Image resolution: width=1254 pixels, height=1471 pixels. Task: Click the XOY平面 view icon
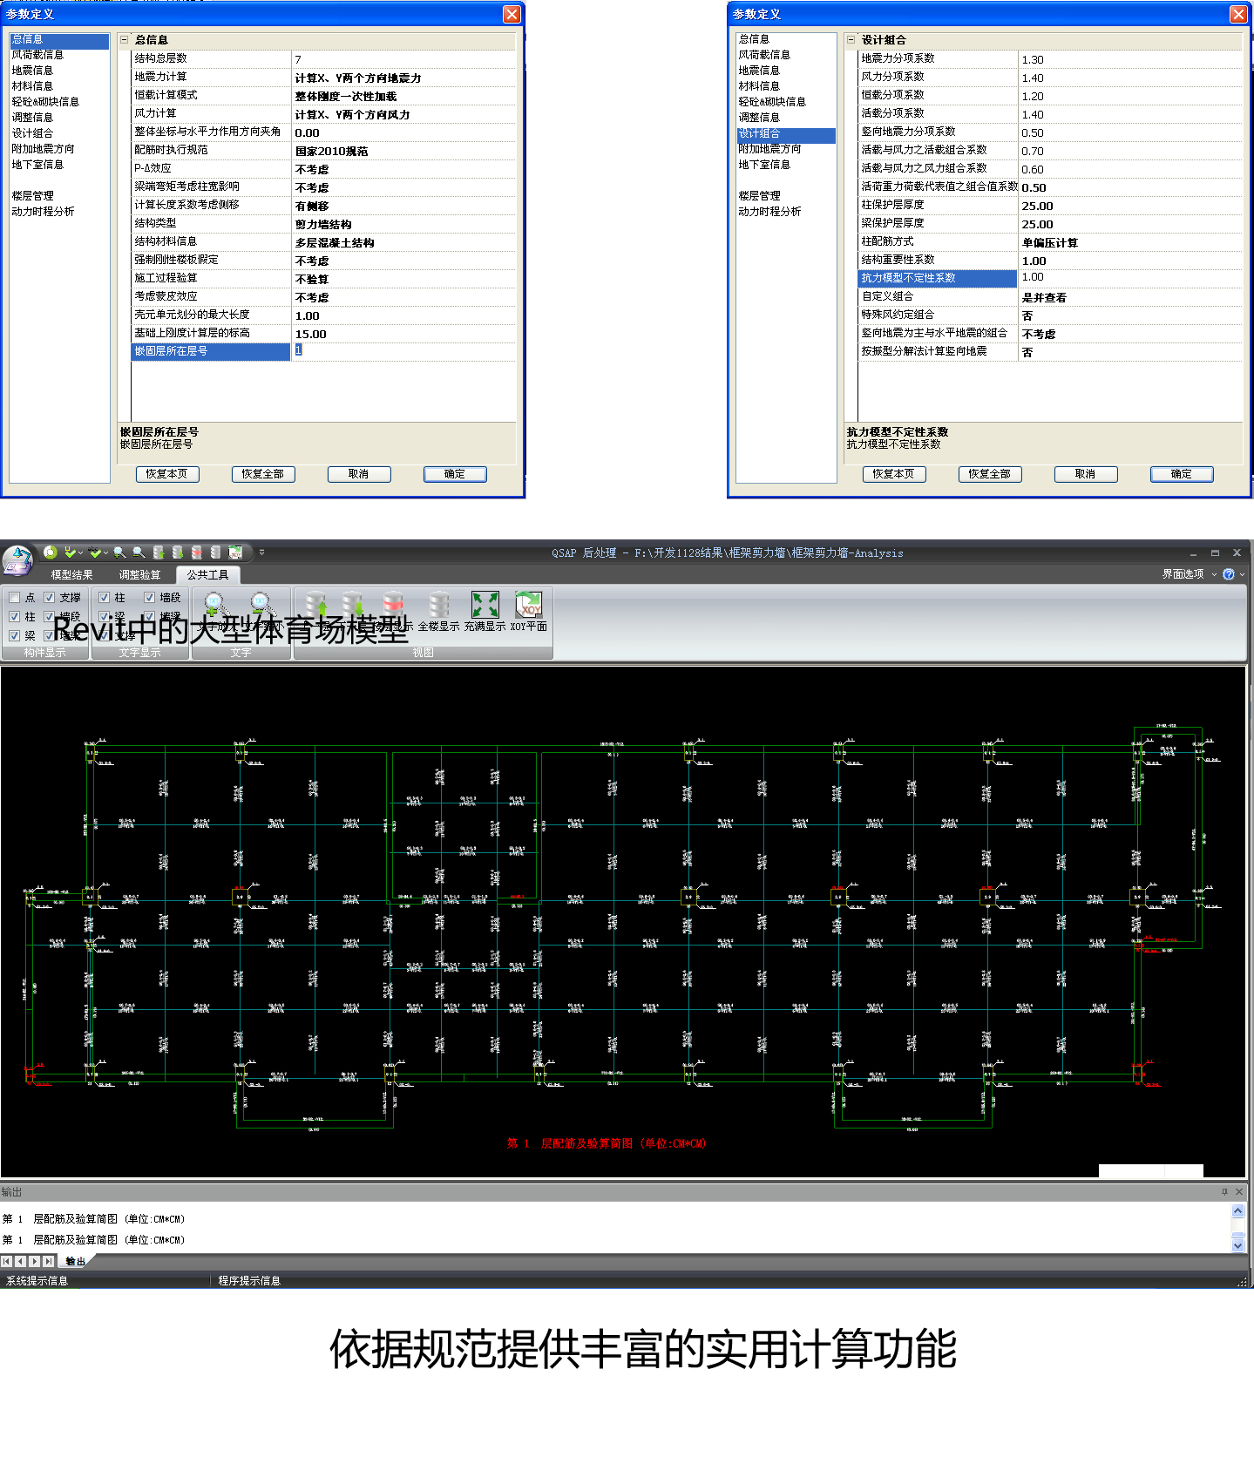click(528, 606)
